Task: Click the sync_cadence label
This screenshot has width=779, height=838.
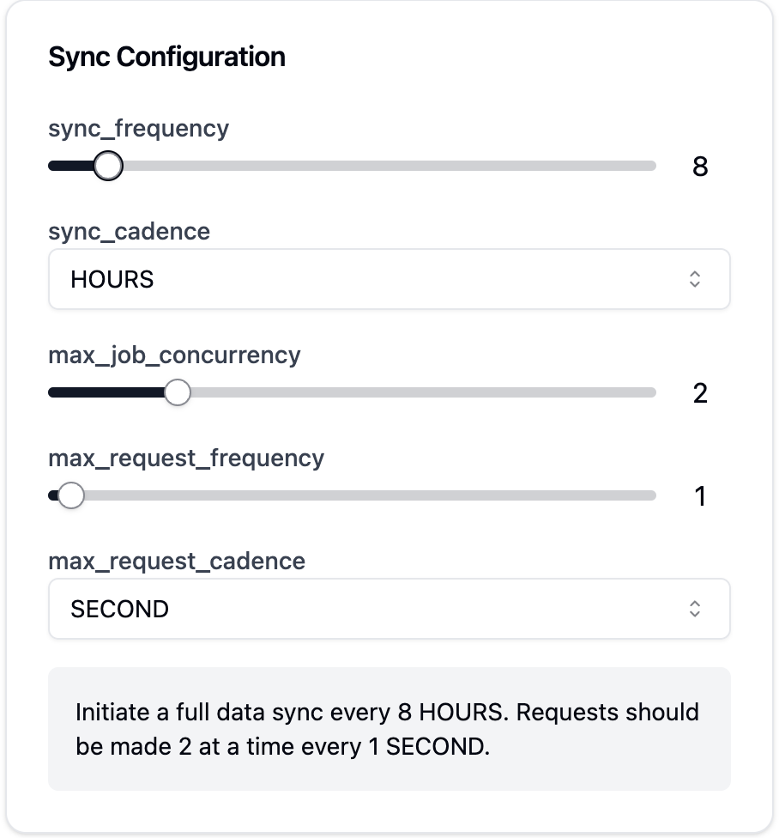Action: pyautogui.click(x=130, y=232)
